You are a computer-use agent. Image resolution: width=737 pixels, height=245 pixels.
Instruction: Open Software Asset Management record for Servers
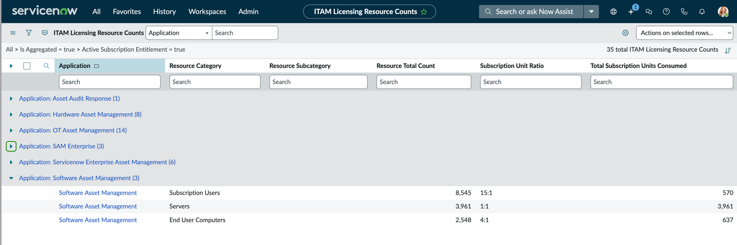(98, 206)
